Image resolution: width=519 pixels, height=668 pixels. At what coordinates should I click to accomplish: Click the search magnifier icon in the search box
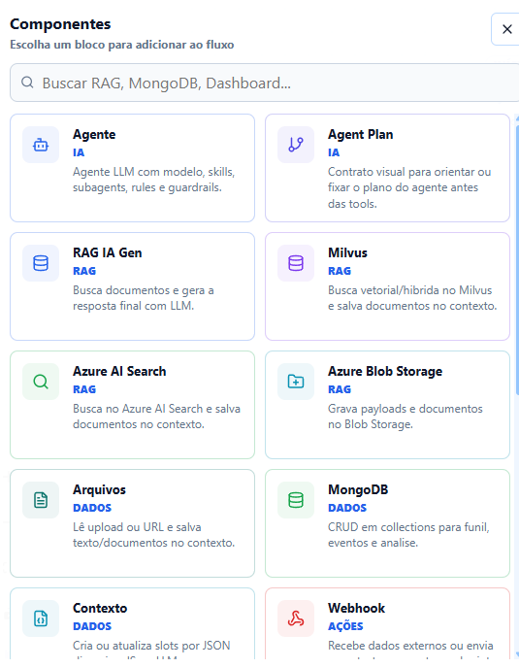[27, 83]
